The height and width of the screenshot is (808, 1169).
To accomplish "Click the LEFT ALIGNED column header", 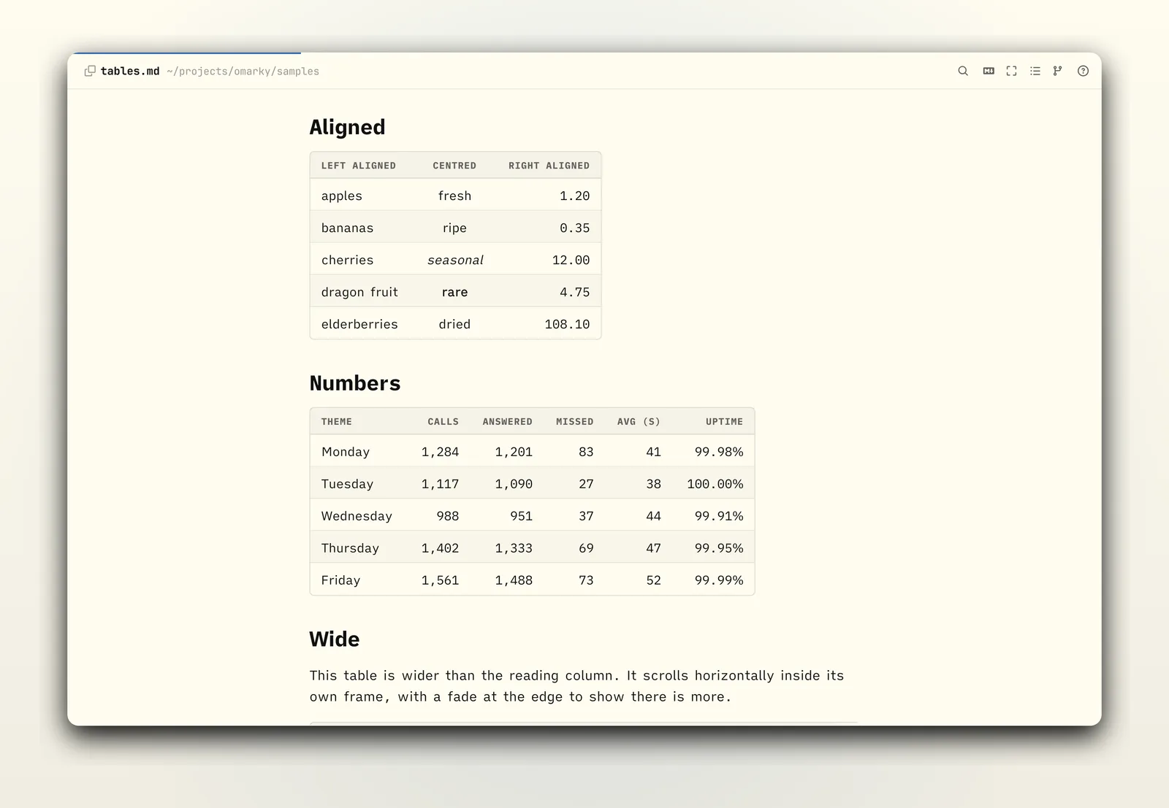I will pyautogui.click(x=359, y=166).
